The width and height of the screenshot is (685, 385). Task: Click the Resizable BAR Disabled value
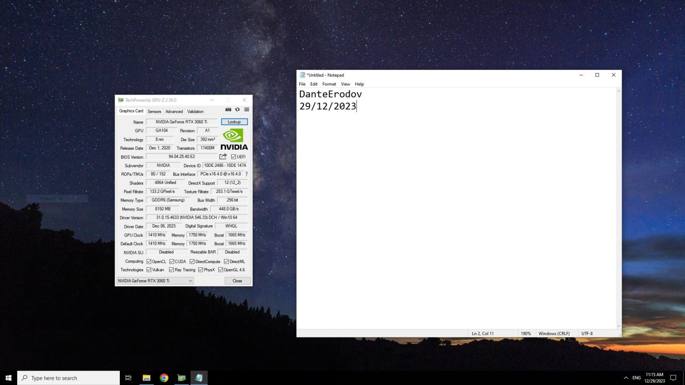[232, 252]
